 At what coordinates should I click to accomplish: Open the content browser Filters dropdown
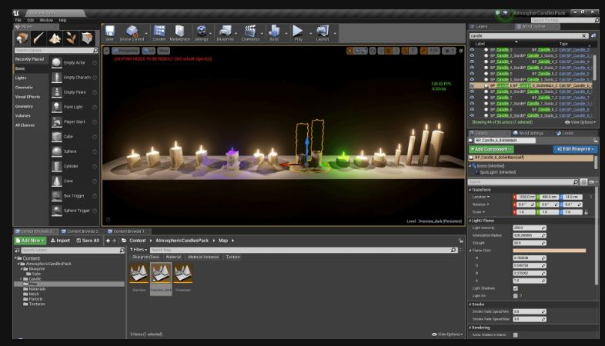(x=138, y=250)
